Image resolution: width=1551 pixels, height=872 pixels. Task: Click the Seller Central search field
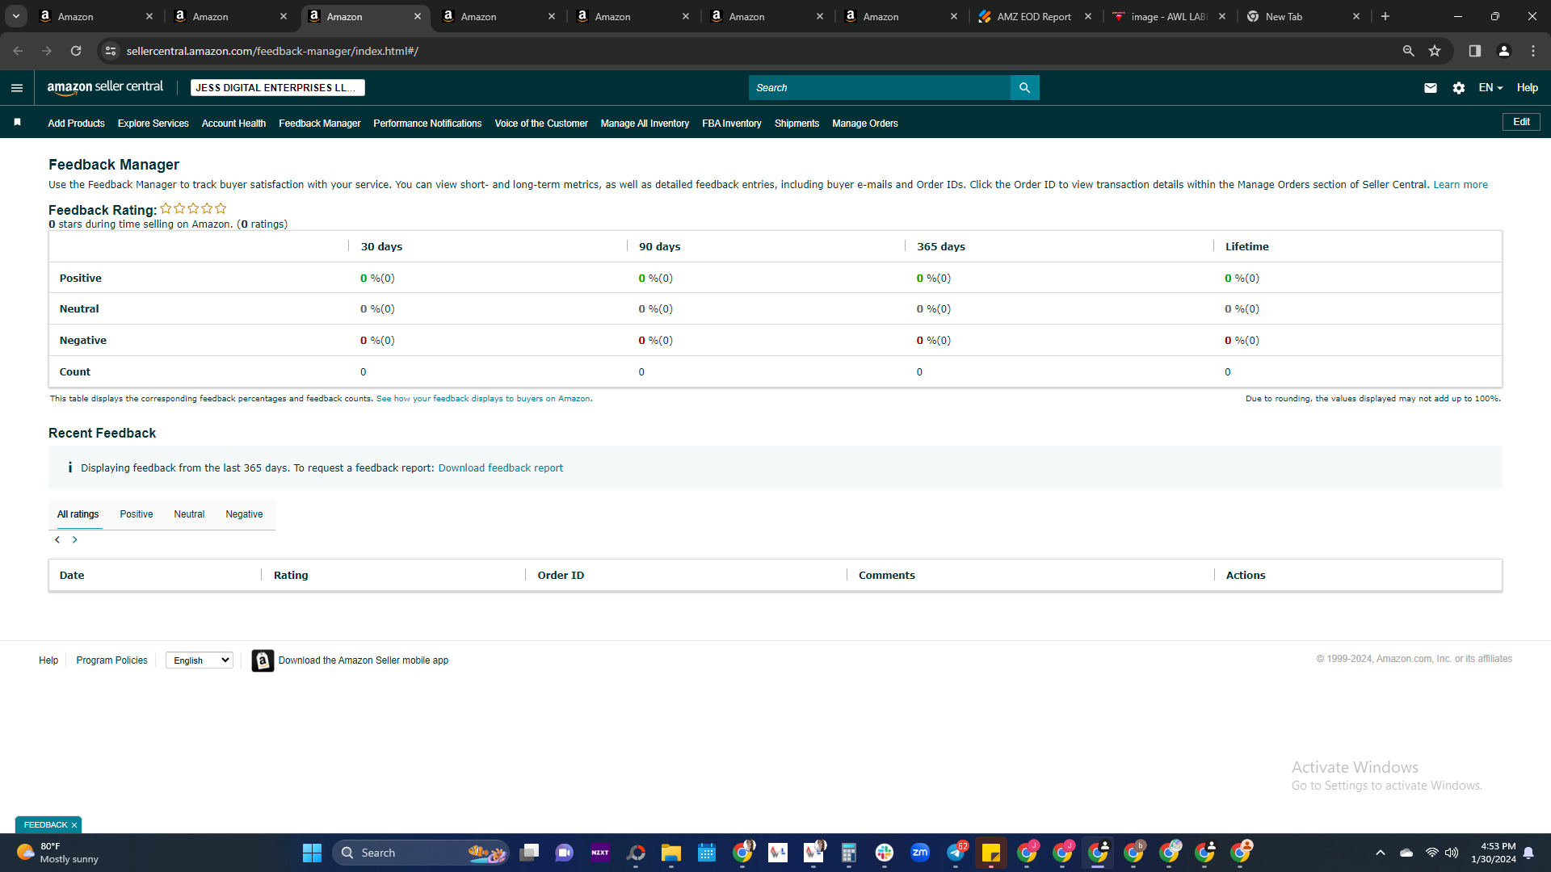pos(880,88)
